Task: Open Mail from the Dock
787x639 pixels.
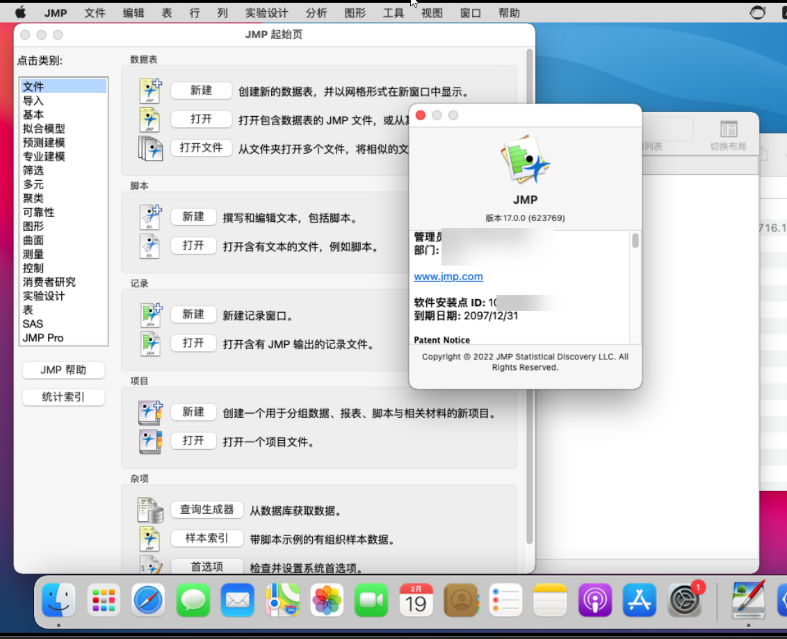Action: (237, 600)
